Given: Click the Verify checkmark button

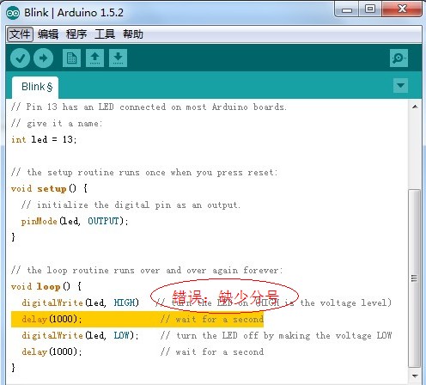Looking at the screenshot, I should 20,58.
